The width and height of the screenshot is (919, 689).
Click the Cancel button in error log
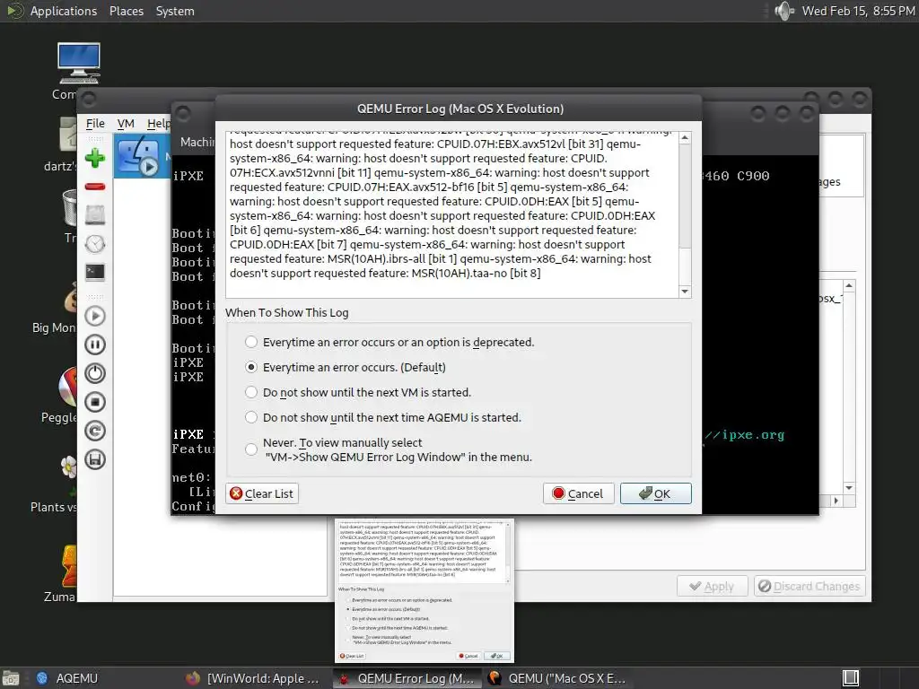(x=578, y=494)
